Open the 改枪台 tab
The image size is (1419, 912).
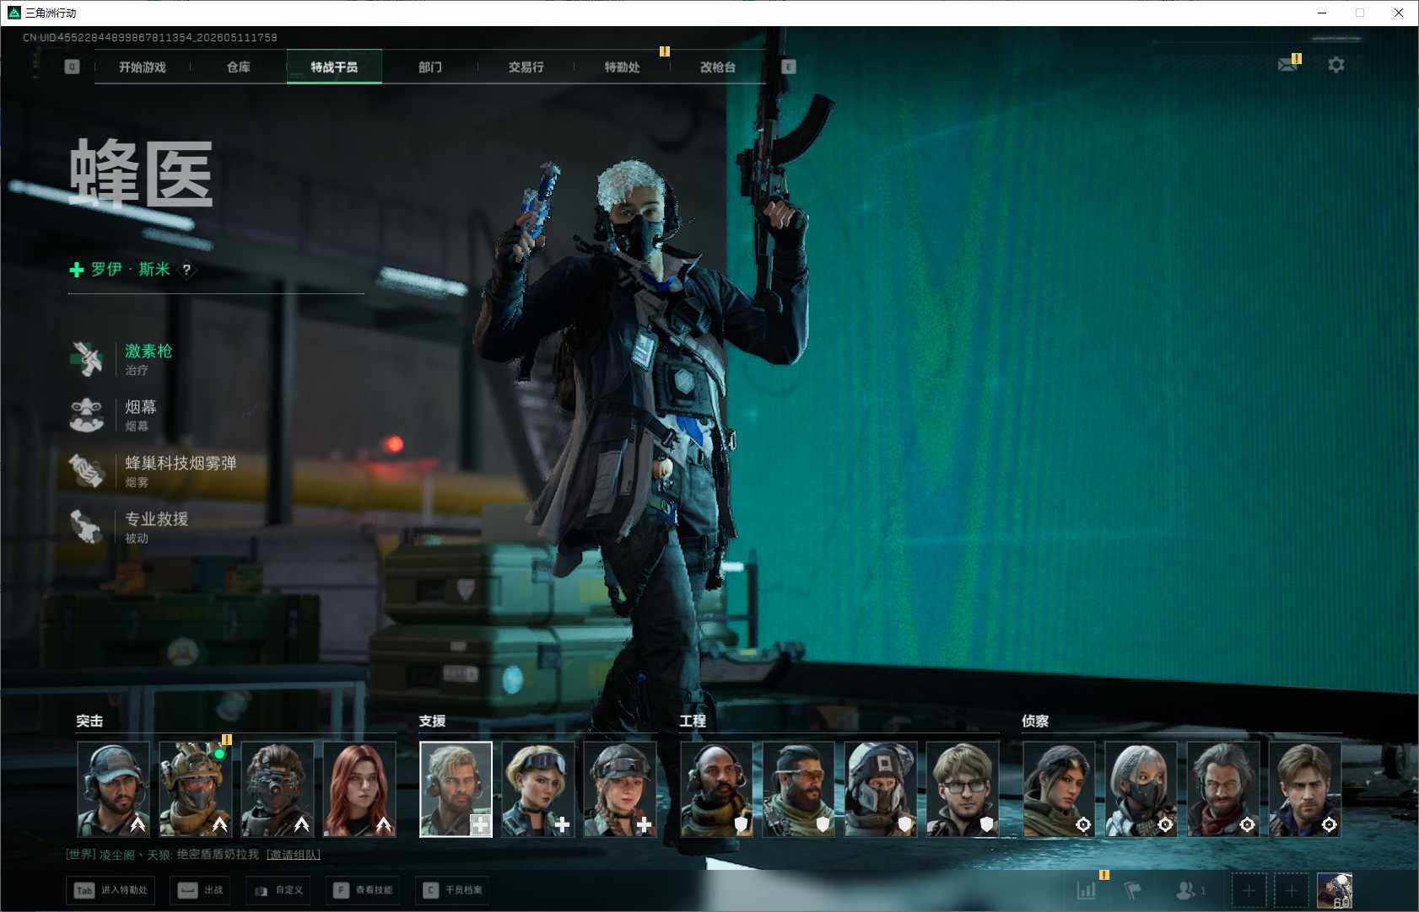718,67
